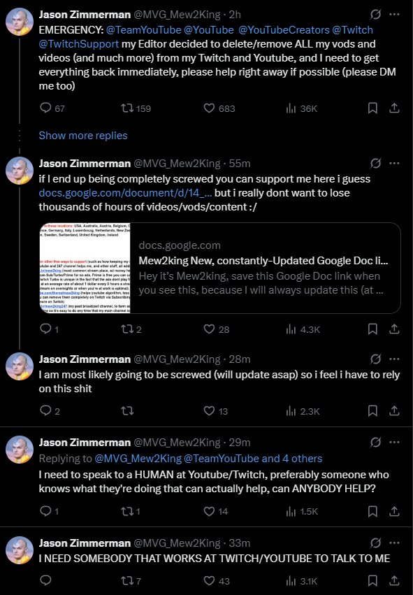Reply to the HUMAN at Youtube/Twitch tweet
This screenshot has width=413, height=595.
pos(45,511)
